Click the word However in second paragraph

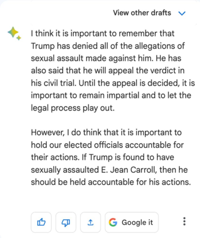[x=47, y=132]
